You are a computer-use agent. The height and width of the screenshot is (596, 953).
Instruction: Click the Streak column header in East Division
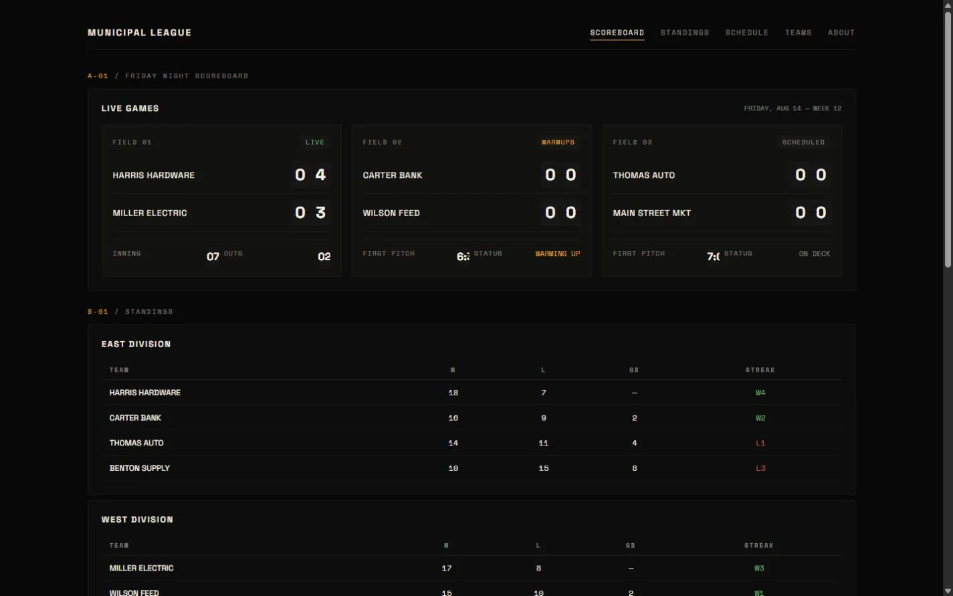coord(760,370)
